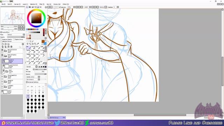Toggle the color wheel panel icon
The image size is (224, 126).
click(x=27, y=7)
